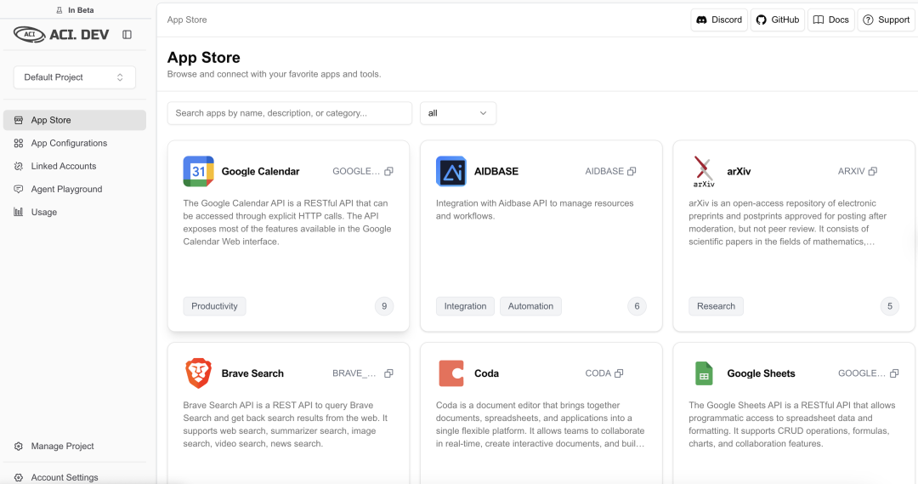The width and height of the screenshot is (918, 484).
Task: Click the Docs book icon
Action: [819, 20]
